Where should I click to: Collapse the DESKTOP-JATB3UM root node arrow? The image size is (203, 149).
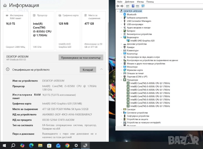(x=118, y=11)
